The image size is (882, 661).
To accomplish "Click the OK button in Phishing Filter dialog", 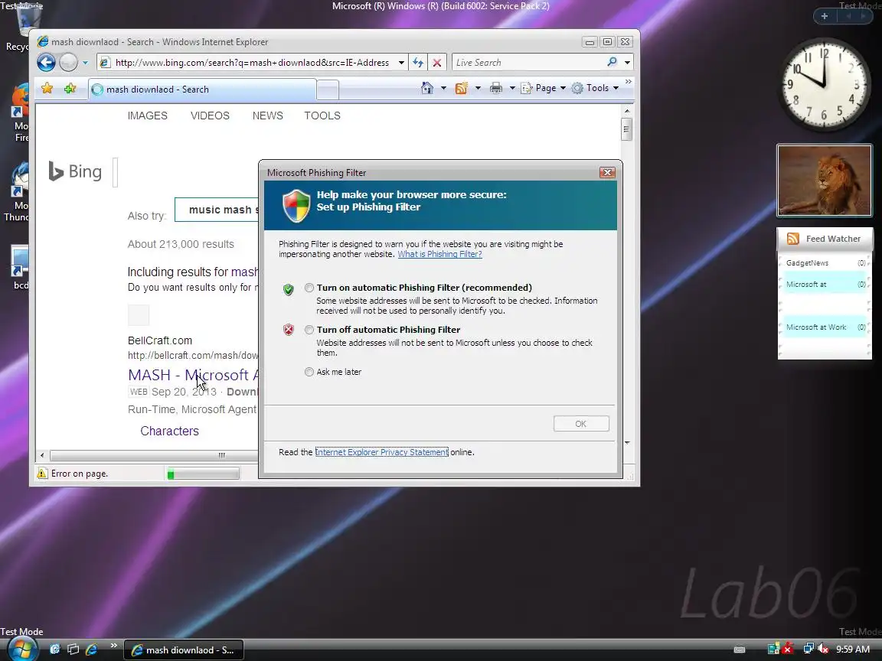I will coord(581,424).
